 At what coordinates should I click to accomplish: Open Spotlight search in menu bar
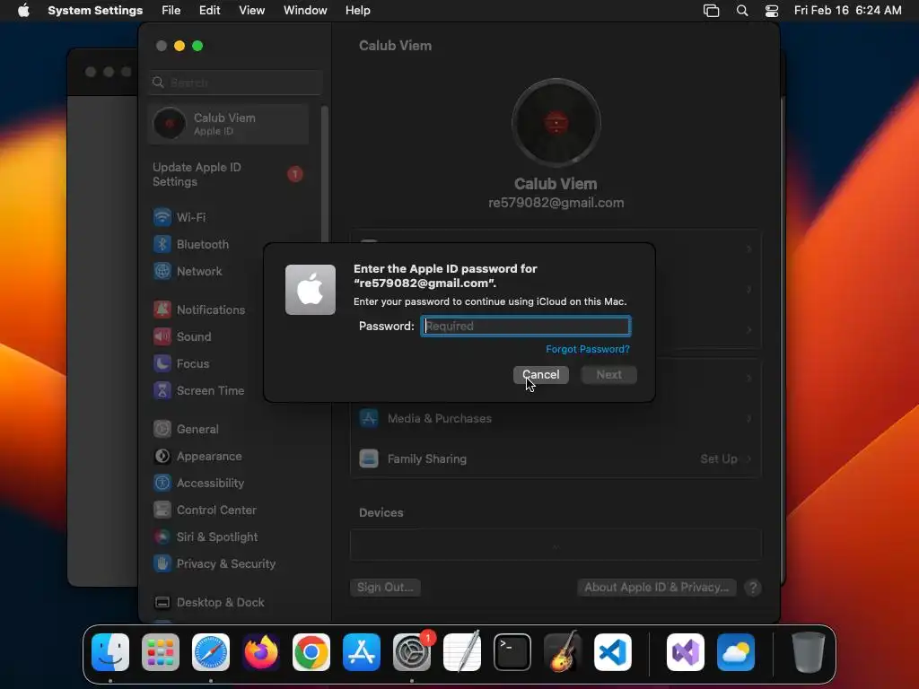(742, 11)
